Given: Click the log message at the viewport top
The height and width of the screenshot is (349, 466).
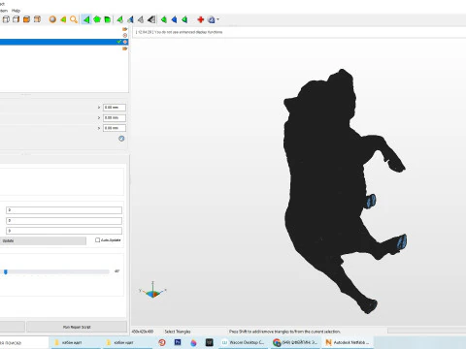Looking at the screenshot, I should click(x=179, y=32).
